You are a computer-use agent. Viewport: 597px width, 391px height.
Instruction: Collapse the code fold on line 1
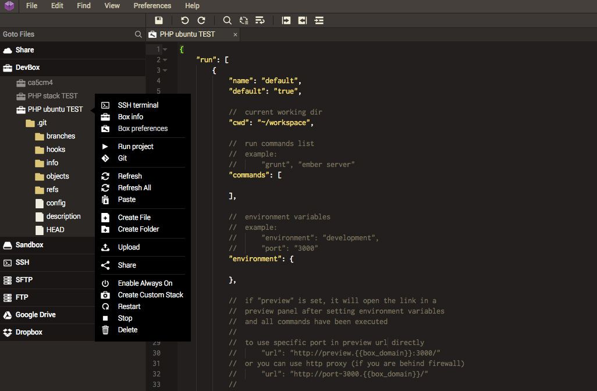[165, 49]
